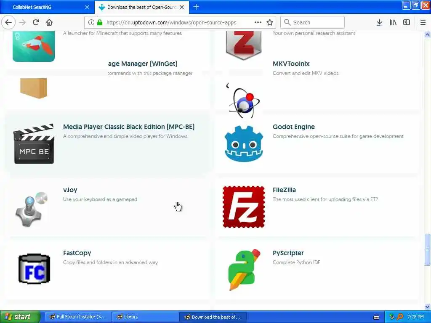The width and height of the screenshot is (431, 323).
Task: Open Media Player Classic Black Edition link
Action: point(129,127)
